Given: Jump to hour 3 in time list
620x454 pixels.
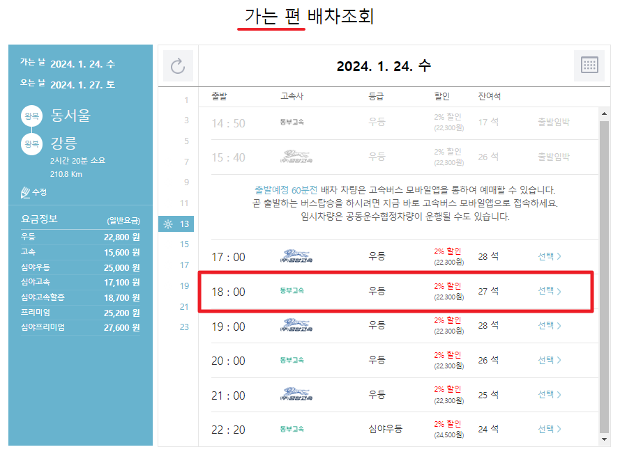Looking at the screenshot, I should [x=186, y=120].
